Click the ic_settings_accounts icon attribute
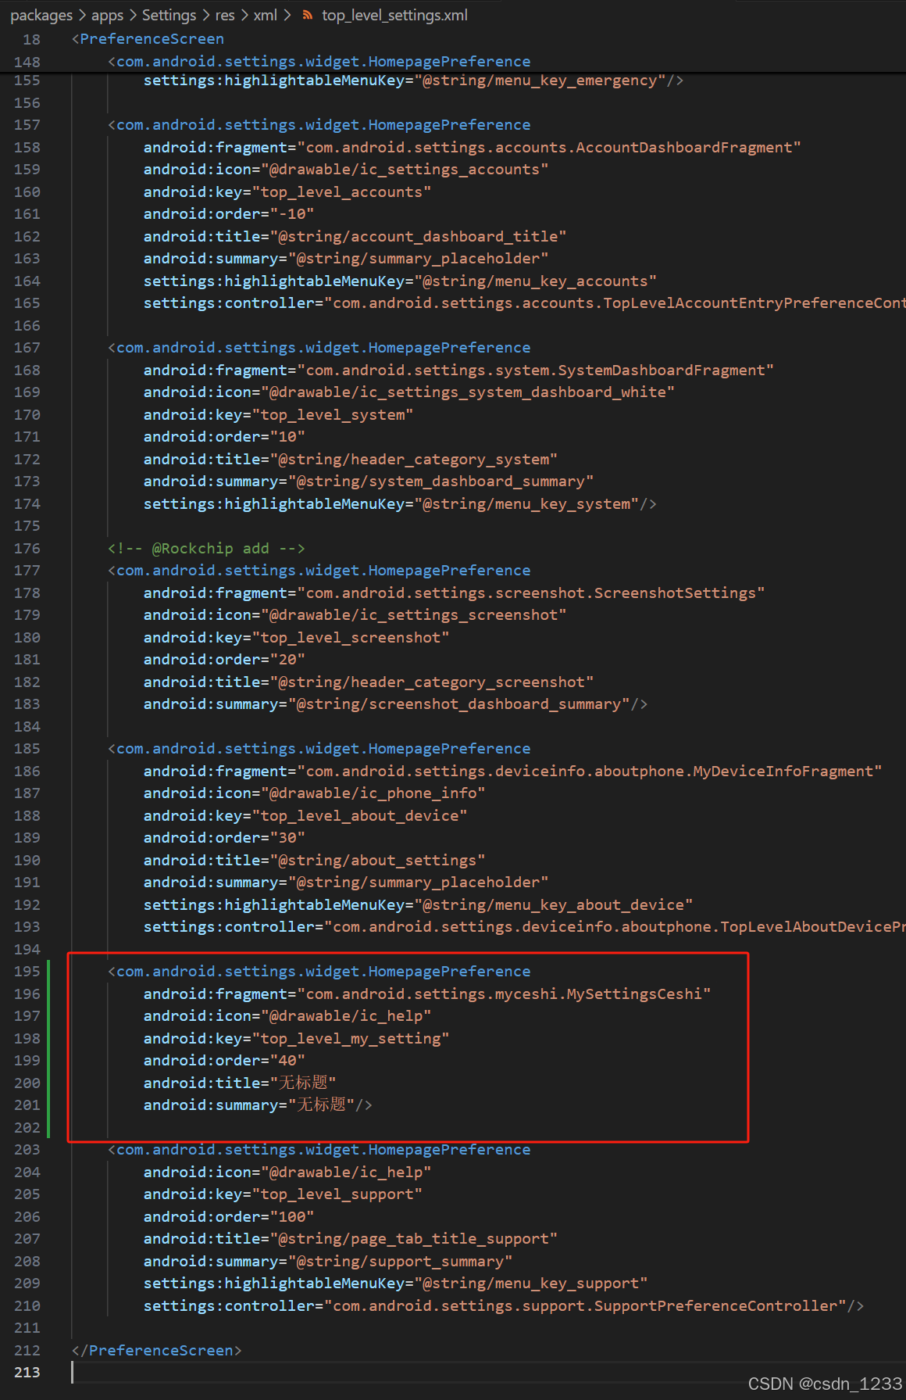This screenshot has width=906, height=1400. pos(346,170)
